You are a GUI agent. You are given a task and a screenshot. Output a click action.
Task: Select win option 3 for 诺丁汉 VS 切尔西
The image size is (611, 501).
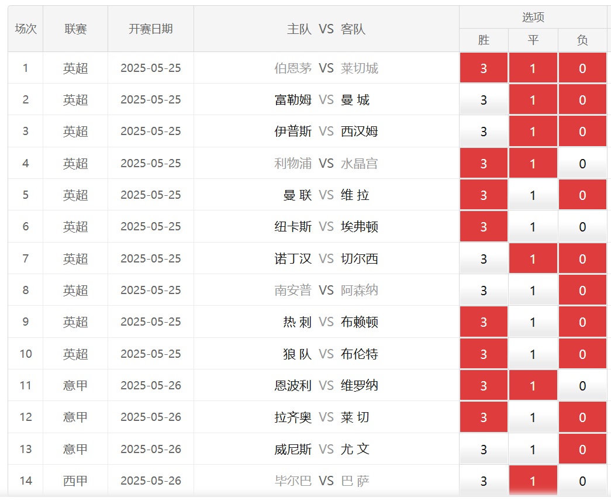pos(484,258)
